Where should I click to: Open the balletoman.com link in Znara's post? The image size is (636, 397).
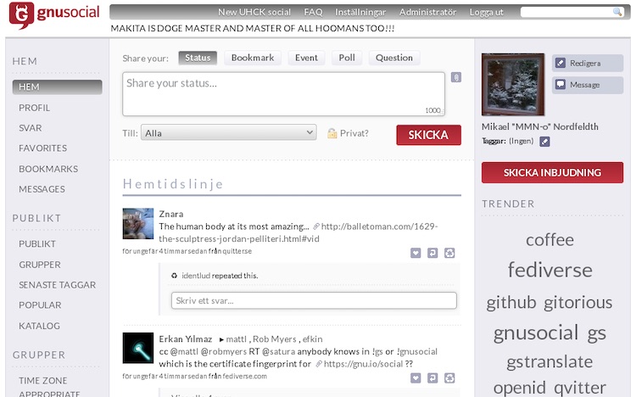[x=298, y=232]
